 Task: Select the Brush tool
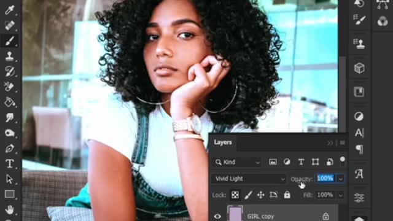pyautogui.click(x=10, y=41)
